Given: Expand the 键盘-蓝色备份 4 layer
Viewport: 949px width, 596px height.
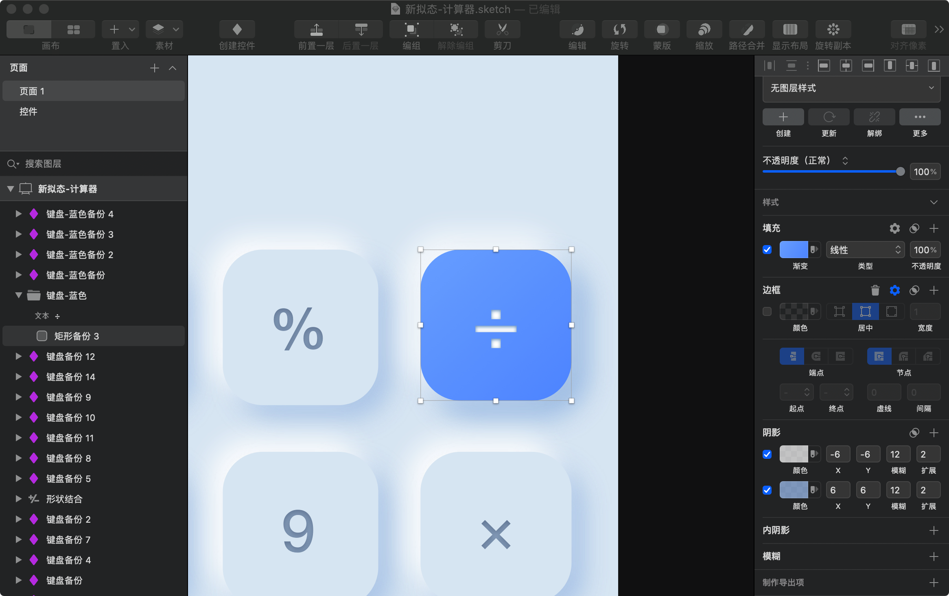Looking at the screenshot, I should click(18, 214).
